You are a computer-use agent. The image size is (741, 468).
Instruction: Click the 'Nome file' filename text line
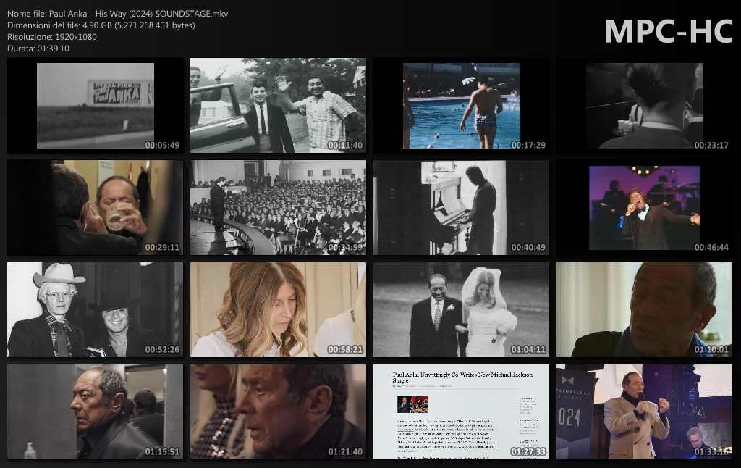tap(117, 14)
